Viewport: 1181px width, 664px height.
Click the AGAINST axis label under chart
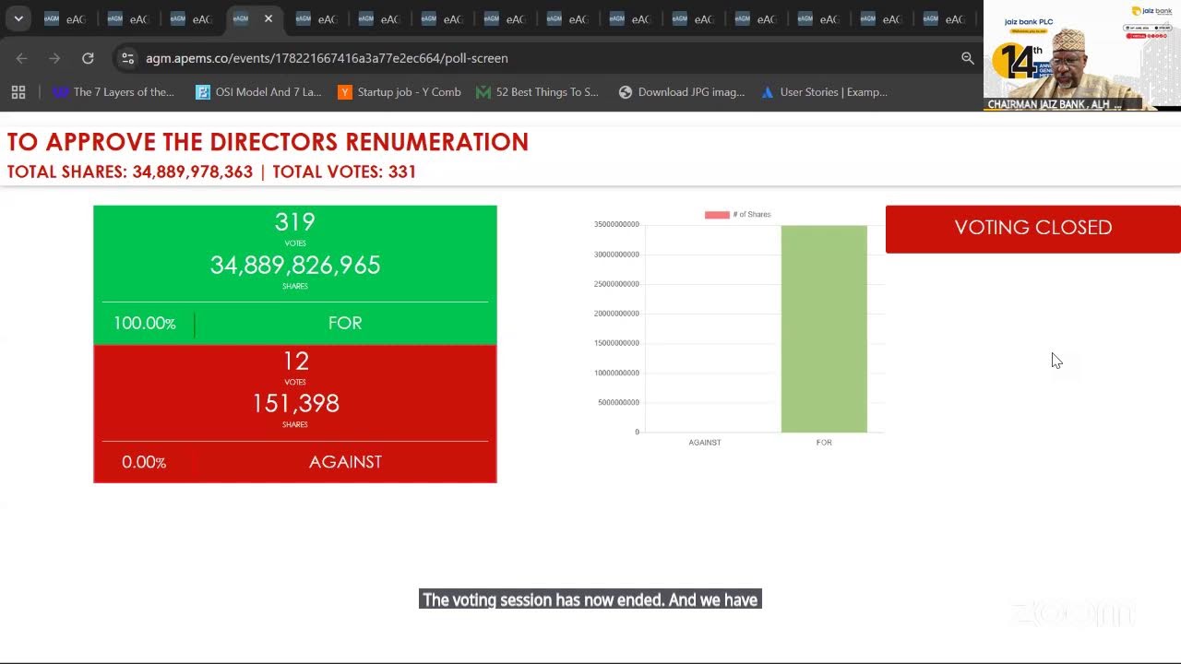point(705,443)
